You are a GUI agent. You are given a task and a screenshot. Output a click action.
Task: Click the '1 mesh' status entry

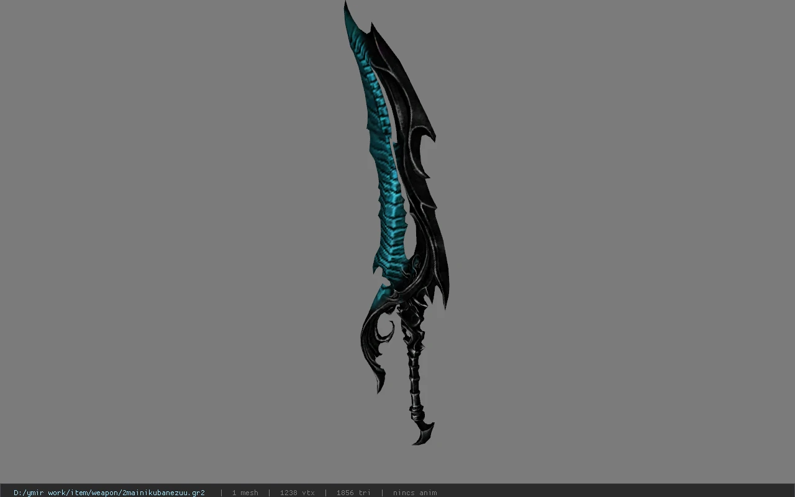click(245, 493)
